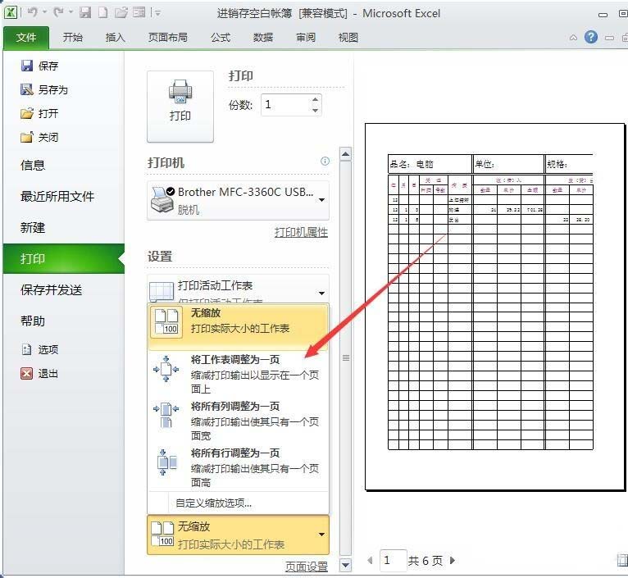Decrease copies with the down spinner arrow
The height and width of the screenshot is (578, 628).
[x=315, y=110]
